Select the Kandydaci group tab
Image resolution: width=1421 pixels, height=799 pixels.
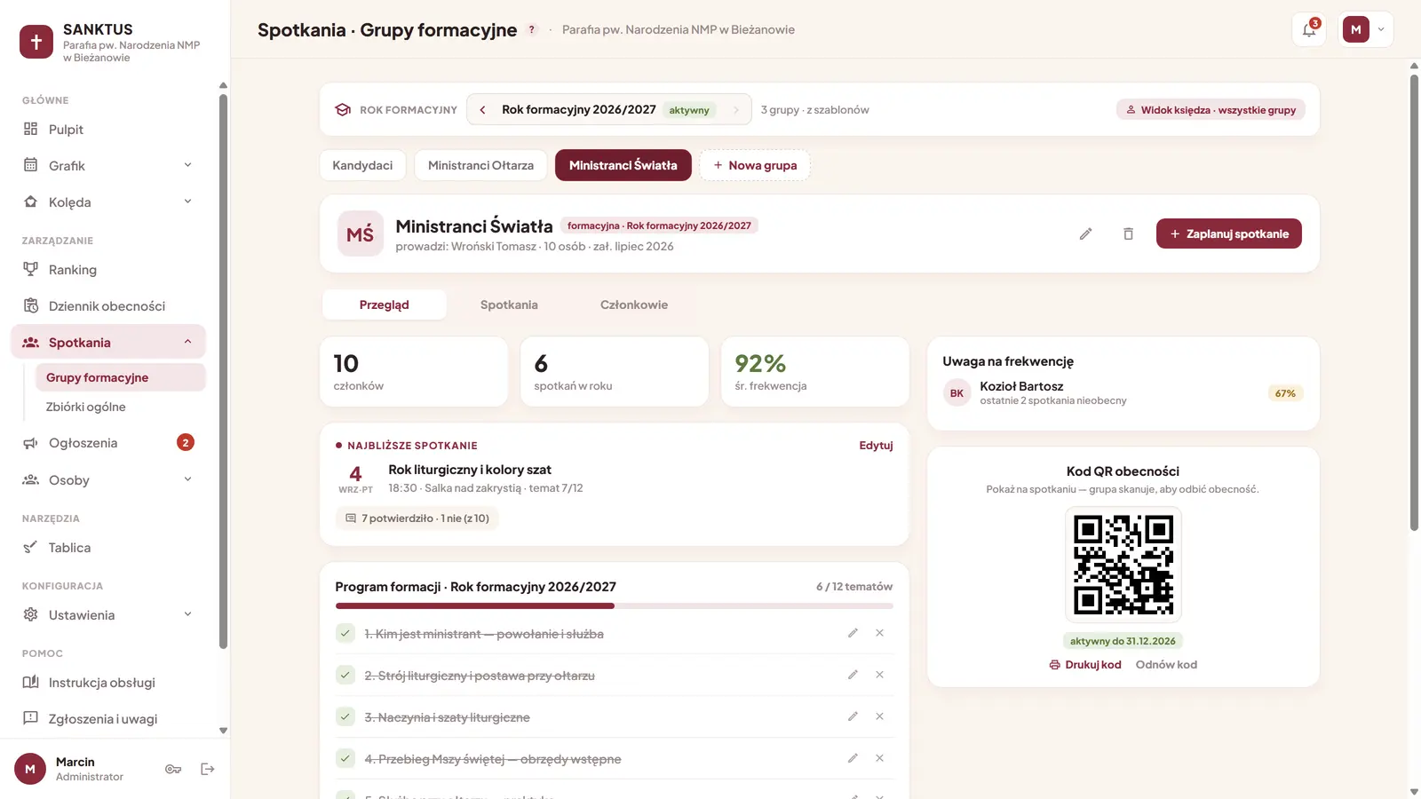click(362, 165)
